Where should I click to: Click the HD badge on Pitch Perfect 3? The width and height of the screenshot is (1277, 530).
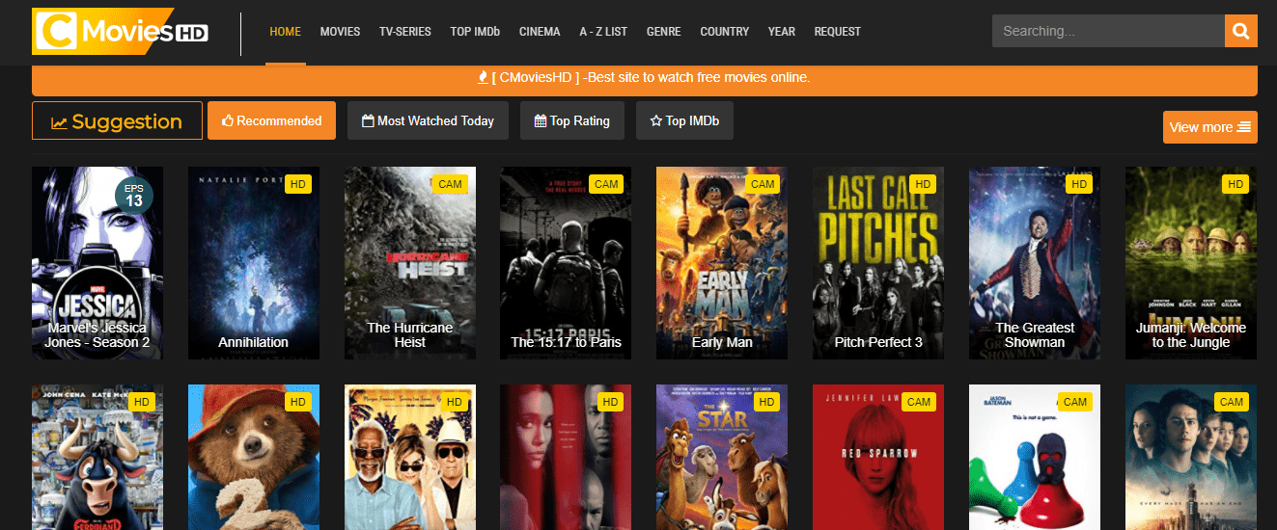point(924,184)
